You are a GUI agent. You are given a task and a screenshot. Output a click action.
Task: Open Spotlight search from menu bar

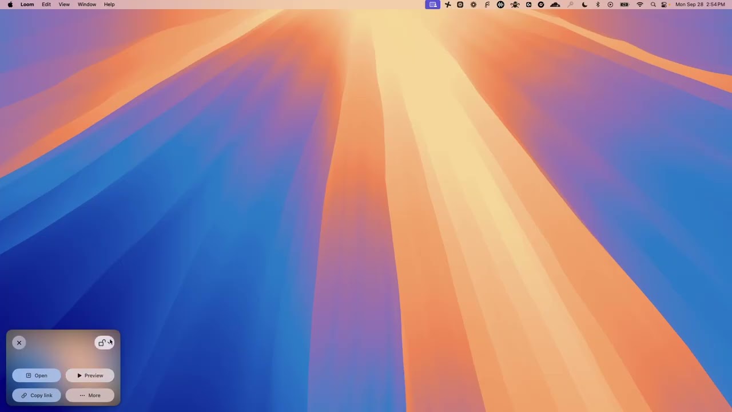click(653, 5)
